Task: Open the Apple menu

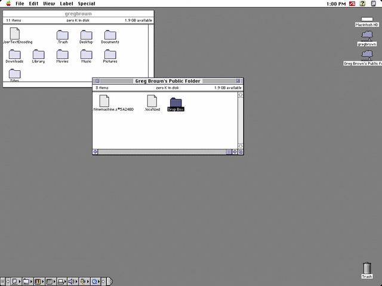Action: pos(8,4)
